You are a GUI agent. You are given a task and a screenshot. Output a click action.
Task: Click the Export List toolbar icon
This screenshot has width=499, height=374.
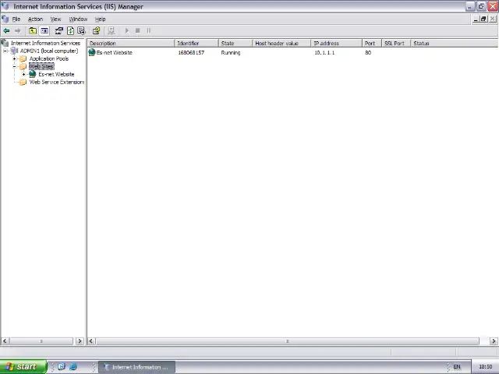81,30
